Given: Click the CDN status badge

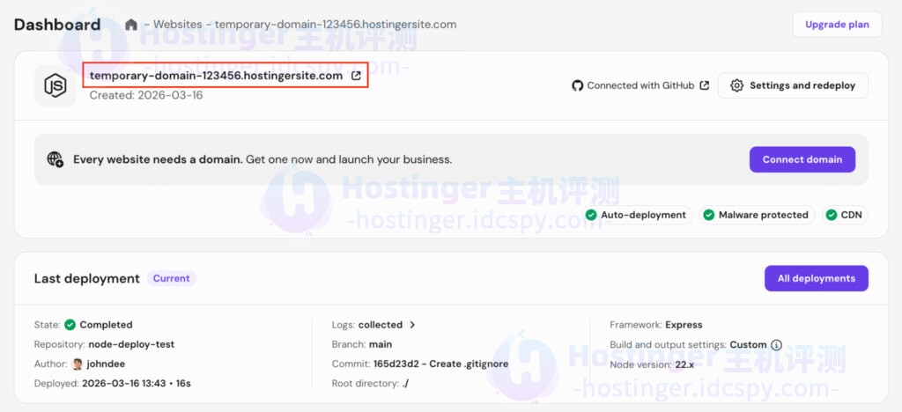Looking at the screenshot, I should 844,215.
